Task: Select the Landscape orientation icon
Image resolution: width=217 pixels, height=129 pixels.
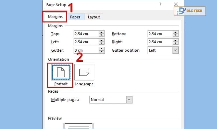Action: [x=84, y=72]
